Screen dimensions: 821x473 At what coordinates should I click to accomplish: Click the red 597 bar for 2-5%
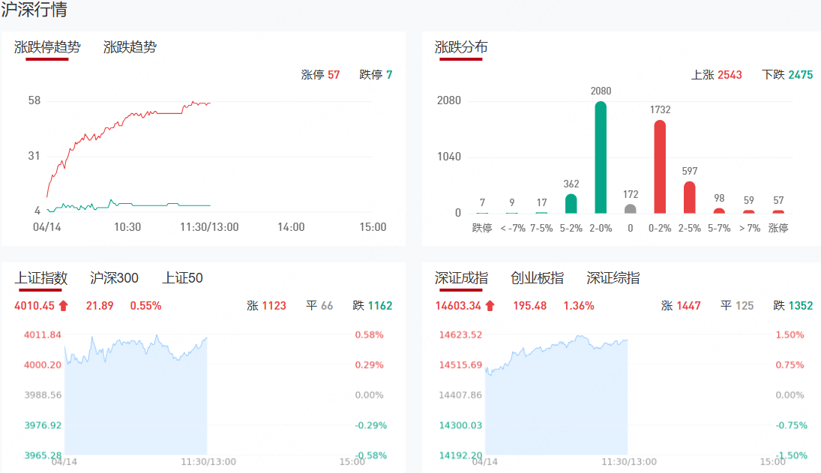coord(690,197)
